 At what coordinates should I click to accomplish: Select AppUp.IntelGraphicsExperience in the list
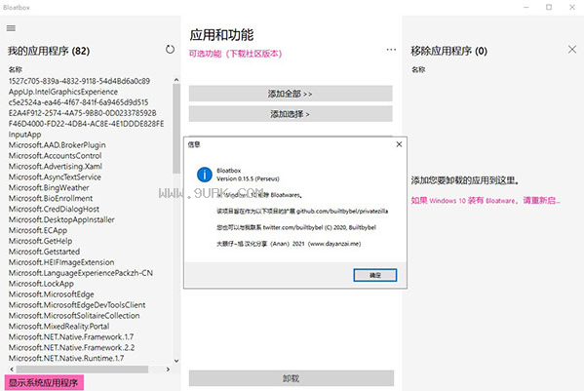pyautogui.click(x=63, y=92)
